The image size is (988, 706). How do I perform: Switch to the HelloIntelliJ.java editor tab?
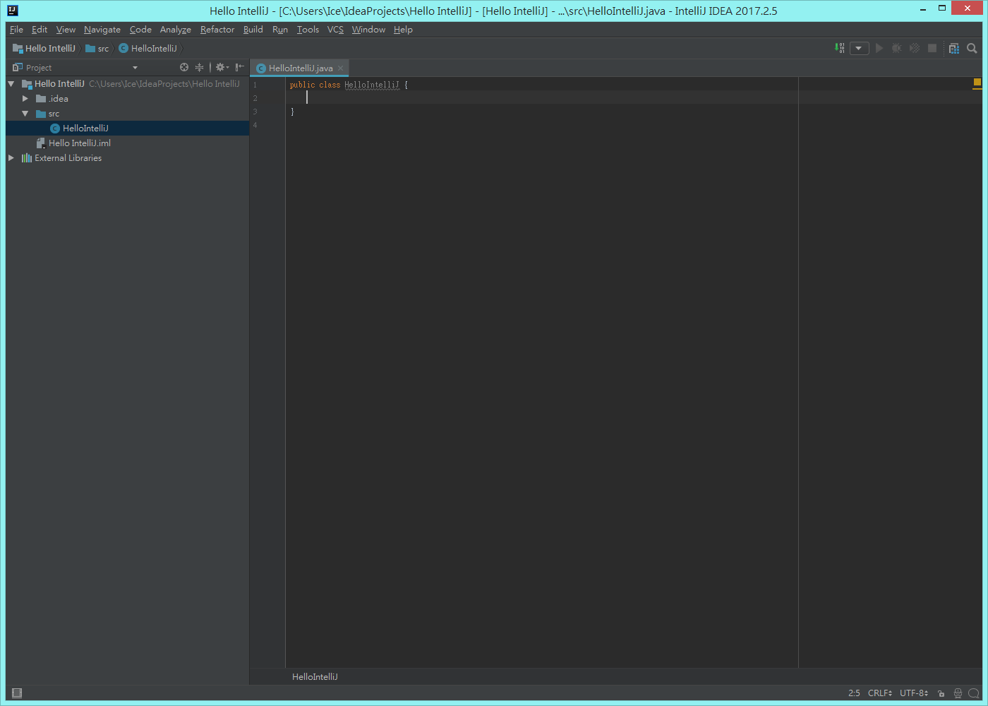pyautogui.click(x=300, y=68)
